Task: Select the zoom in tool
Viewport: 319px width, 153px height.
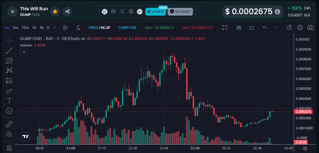Action: pos(9,134)
